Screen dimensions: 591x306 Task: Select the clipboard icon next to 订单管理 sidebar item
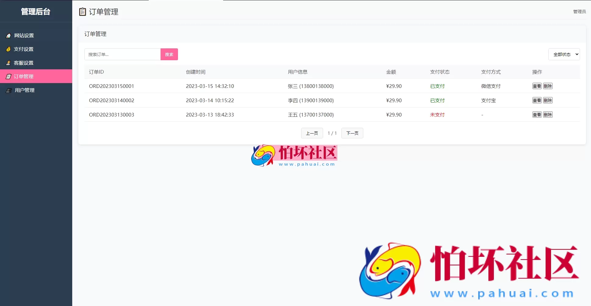9,76
